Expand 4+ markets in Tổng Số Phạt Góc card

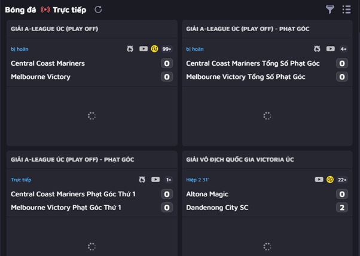click(343, 49)
